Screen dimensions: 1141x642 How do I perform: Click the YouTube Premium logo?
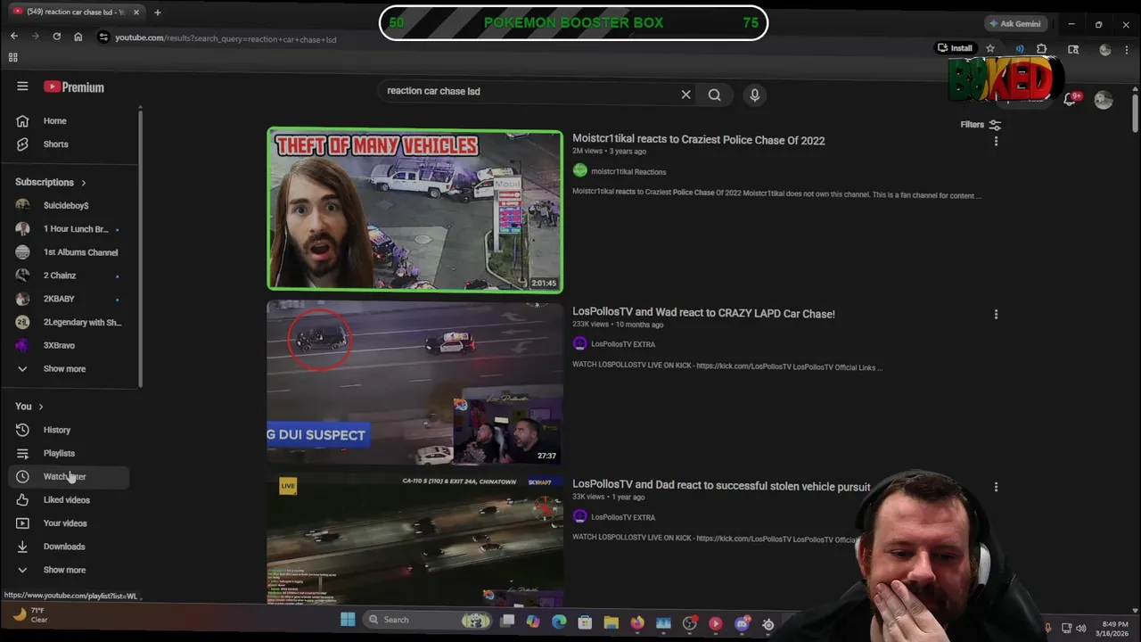(74, 86)
